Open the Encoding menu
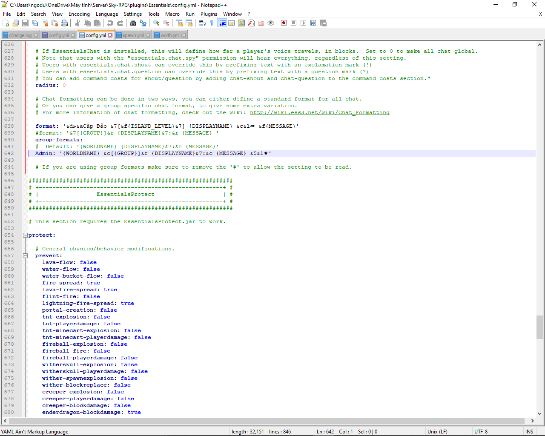Image resolution: width=545 pixels, height=436 pixels. click(79, 14)
